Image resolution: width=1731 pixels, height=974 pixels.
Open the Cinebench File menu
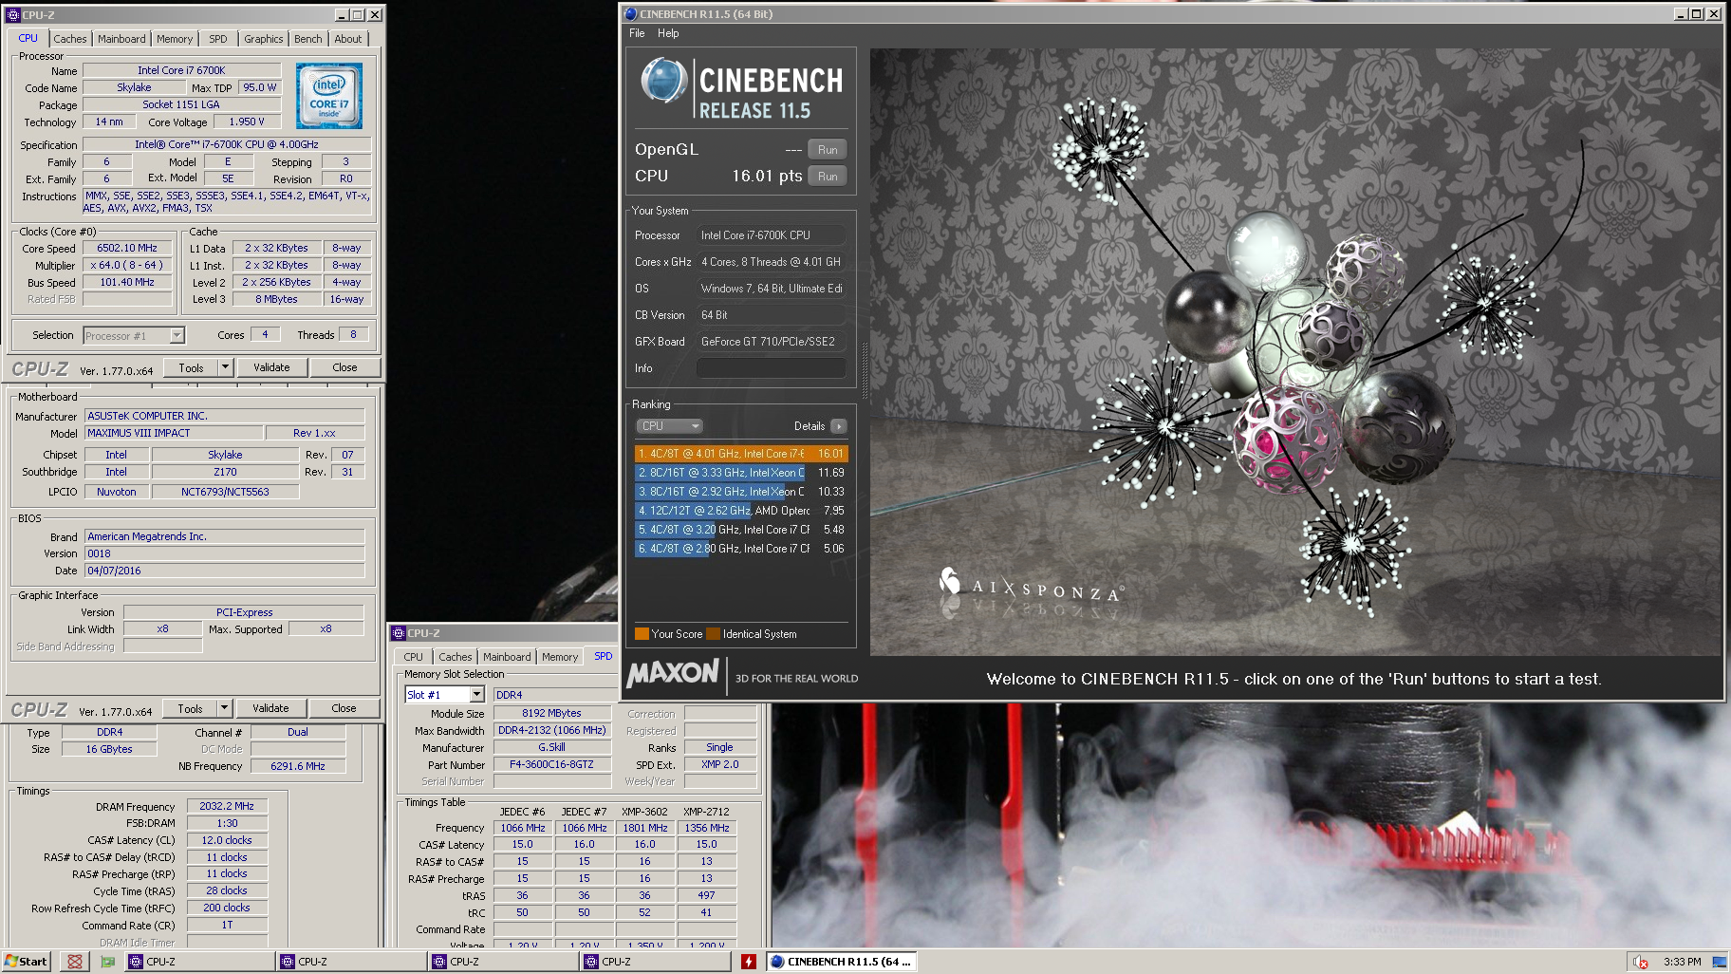pyautogui.click(x=637, y=33)
